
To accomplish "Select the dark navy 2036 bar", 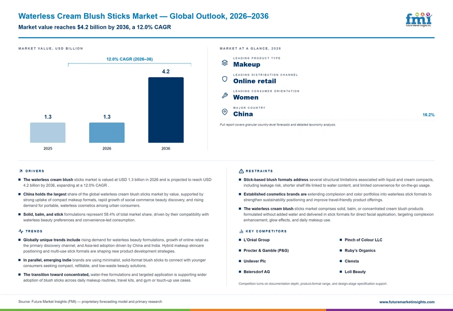I will (x=166, y=110).
